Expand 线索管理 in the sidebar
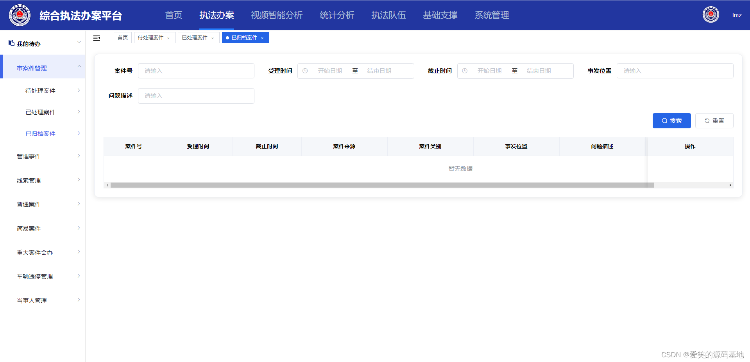Screen dimensions: 750x362 (43, 180)
